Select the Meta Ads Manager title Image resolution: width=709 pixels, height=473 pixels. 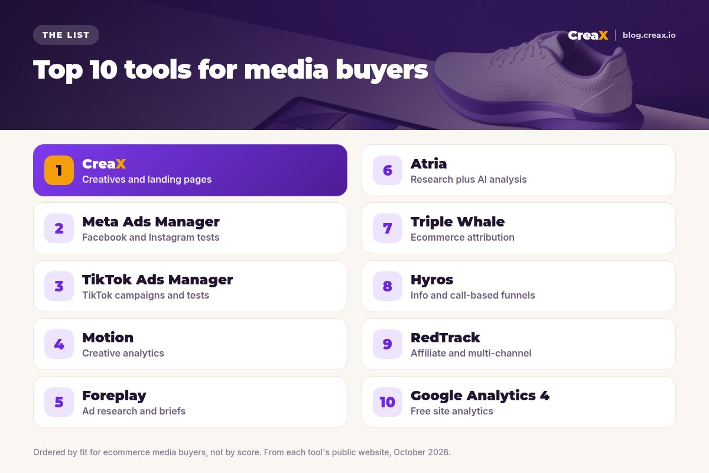click(x=151, y=222)
